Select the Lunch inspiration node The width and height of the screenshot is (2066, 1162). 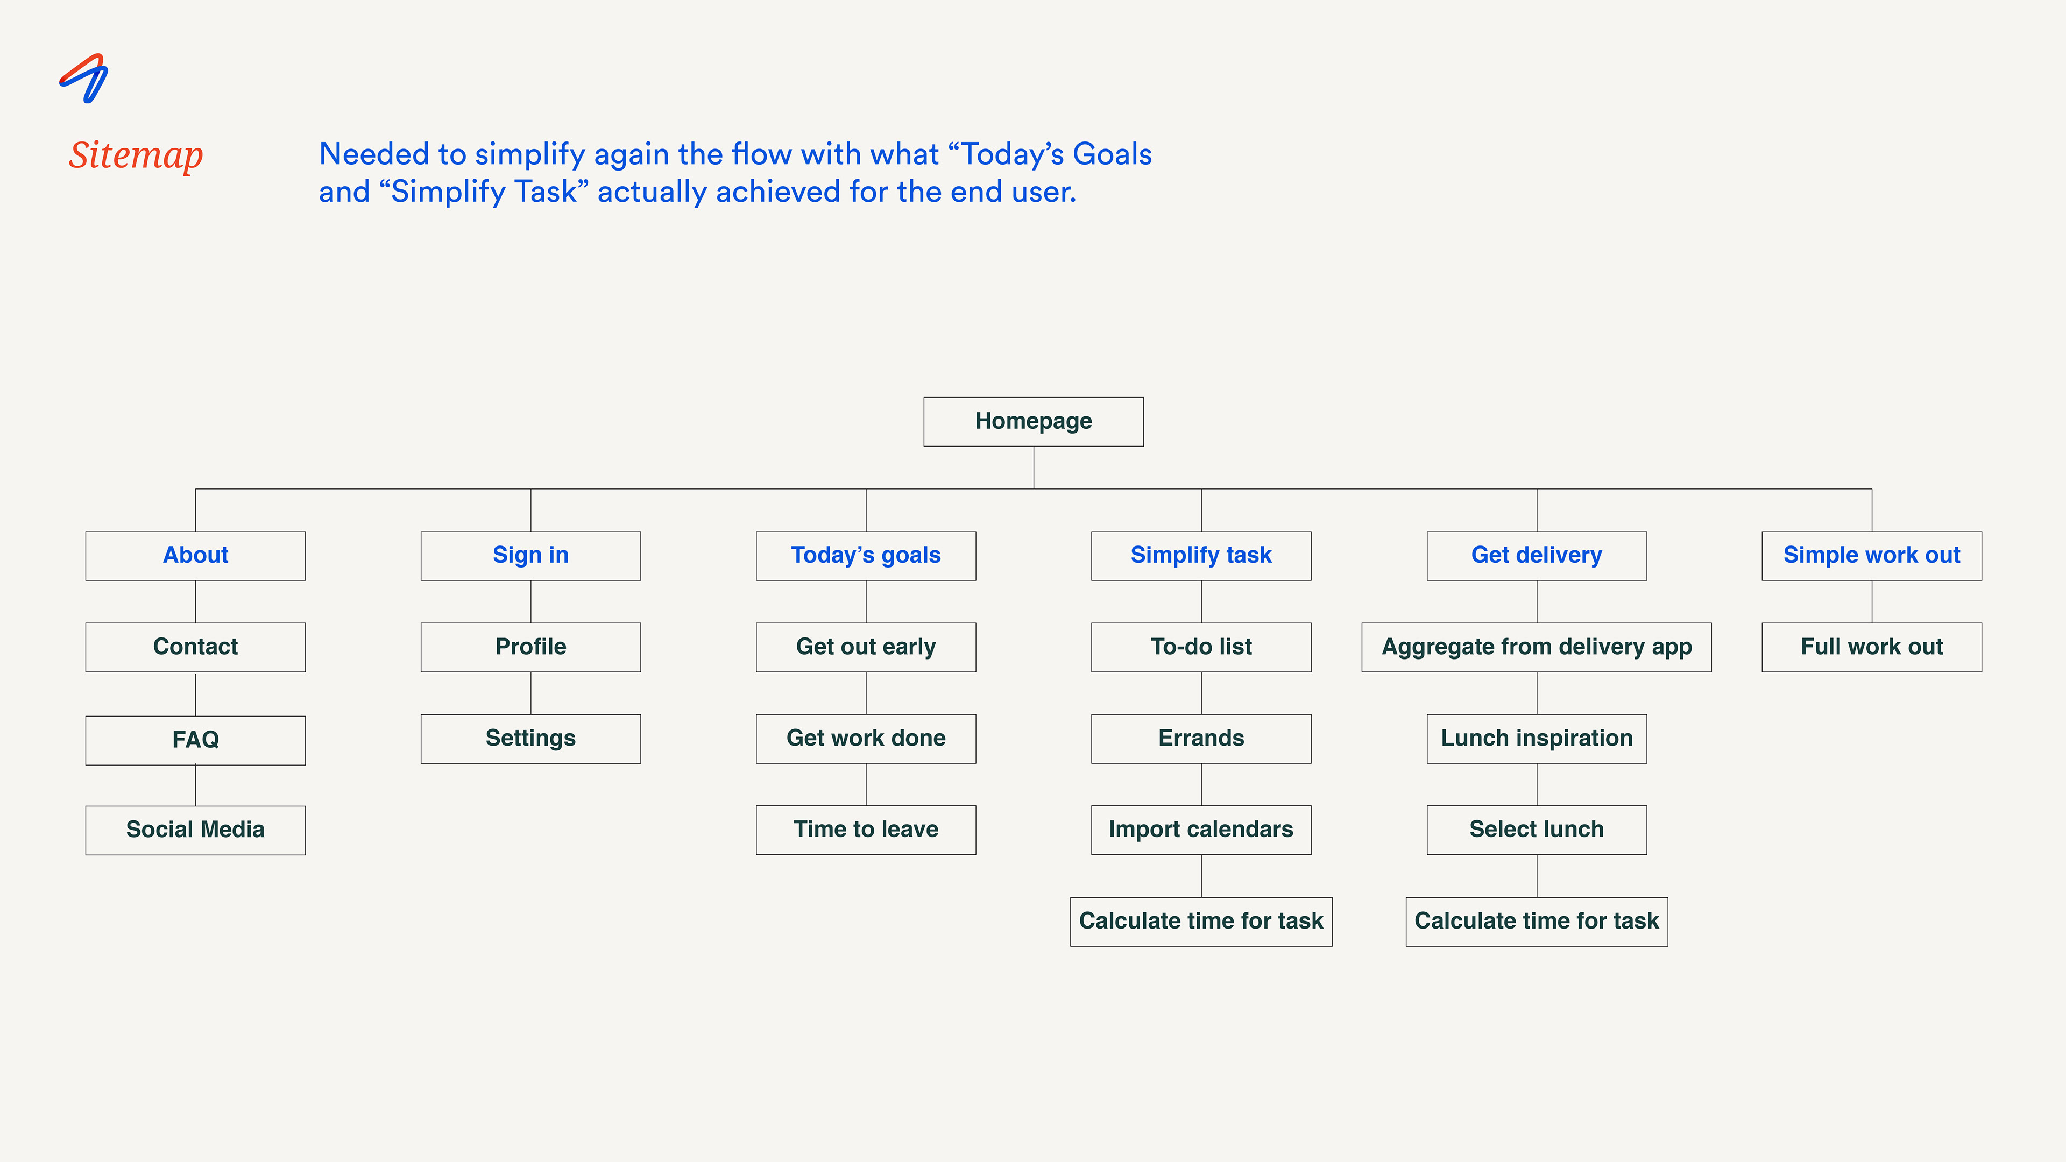click(1536, 738)
